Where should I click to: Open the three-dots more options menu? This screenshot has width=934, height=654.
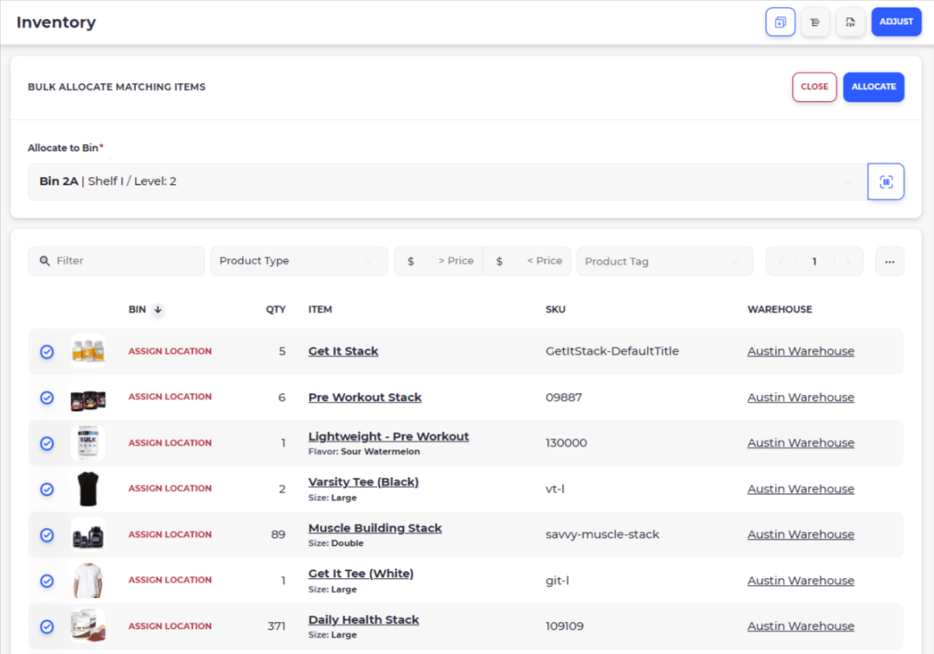889,261
